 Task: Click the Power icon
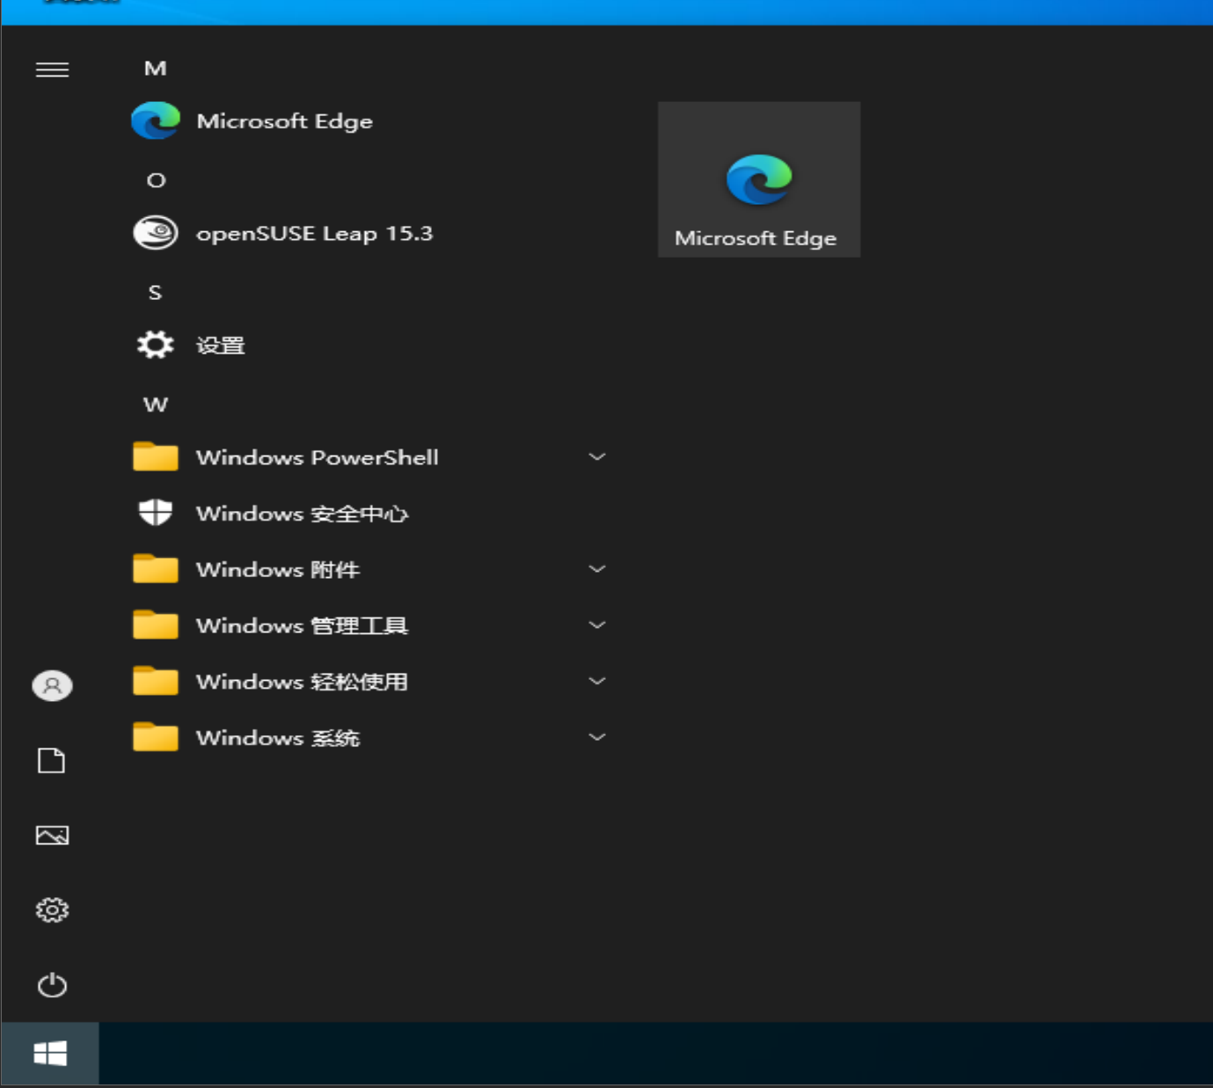(52, 984)
